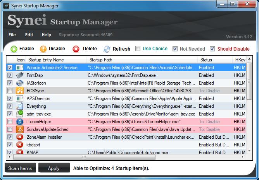The width and height of the screenshot is (259, 180).
Task: Sort by Status column header
Action: [215, 60]
